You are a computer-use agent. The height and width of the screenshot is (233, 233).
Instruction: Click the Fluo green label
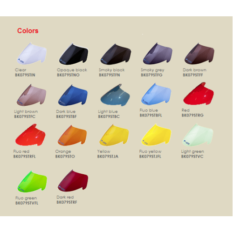[26, 198]
